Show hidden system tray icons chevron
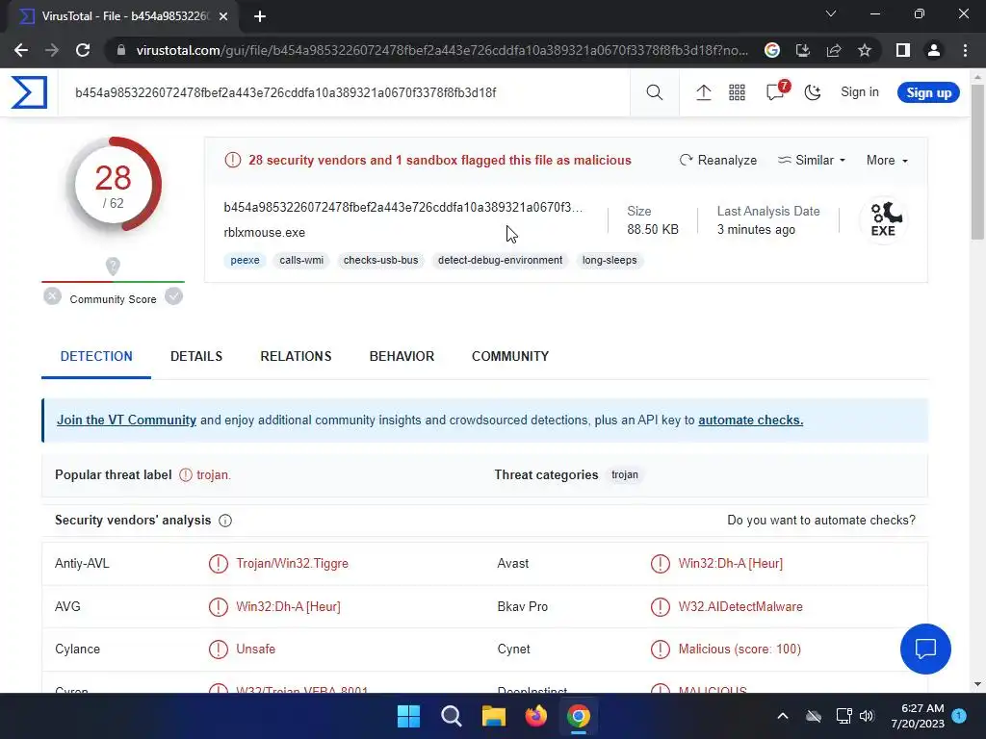 [783, 716]
